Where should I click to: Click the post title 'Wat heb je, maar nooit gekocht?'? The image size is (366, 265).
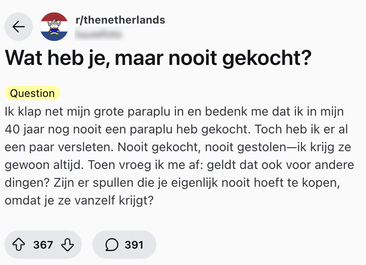[157, 59]
